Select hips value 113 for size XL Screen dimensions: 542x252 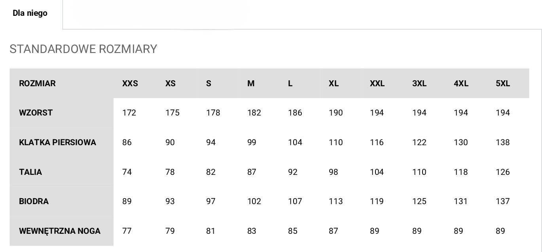pos(335,201)
